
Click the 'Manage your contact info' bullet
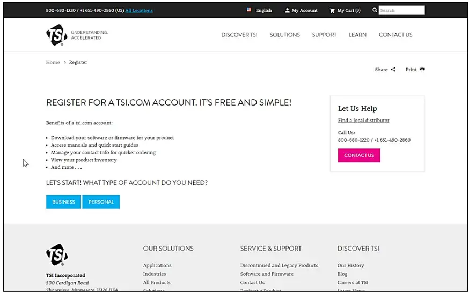[103, 153]
